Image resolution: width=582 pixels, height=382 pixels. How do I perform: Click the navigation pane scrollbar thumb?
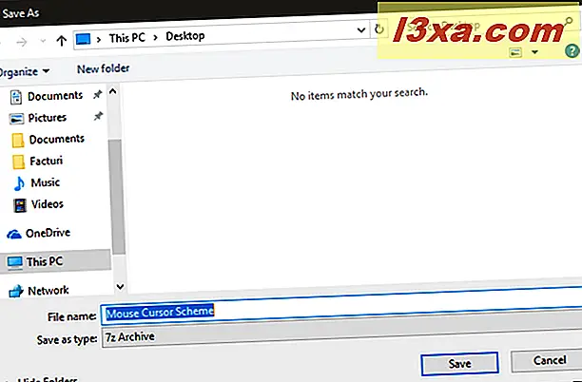[x=117, y=197]
